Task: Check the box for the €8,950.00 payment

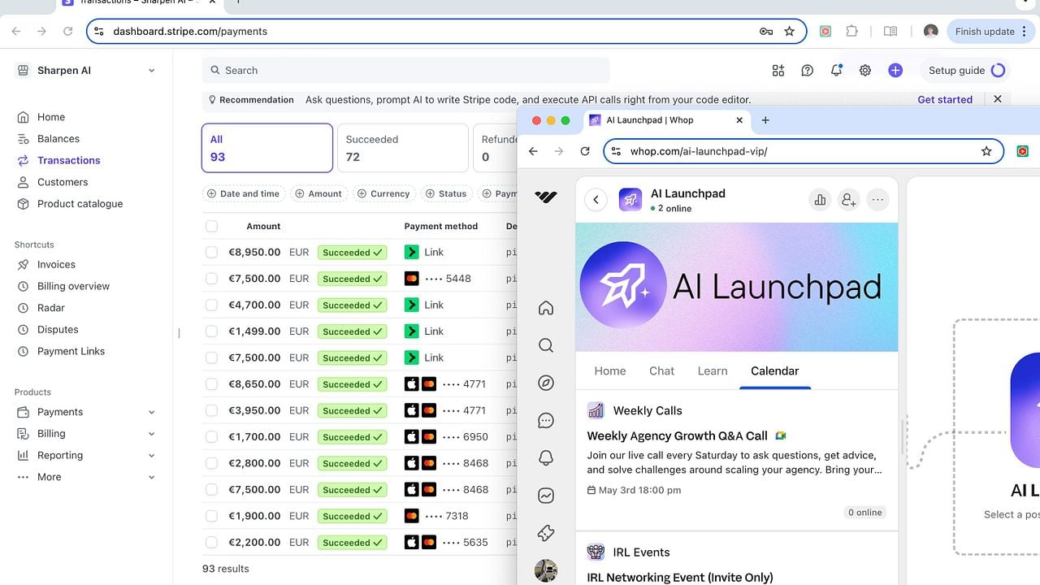Action: click(211, 253)
